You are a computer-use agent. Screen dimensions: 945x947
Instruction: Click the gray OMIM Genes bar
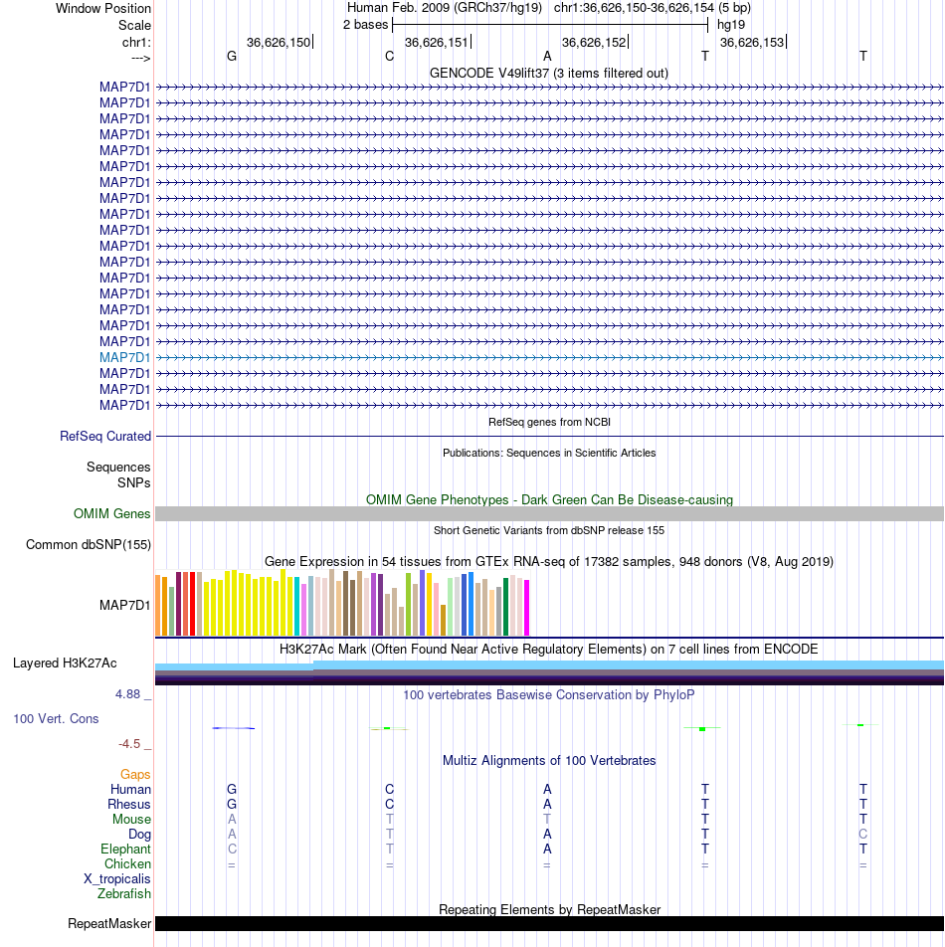(549, 514)
